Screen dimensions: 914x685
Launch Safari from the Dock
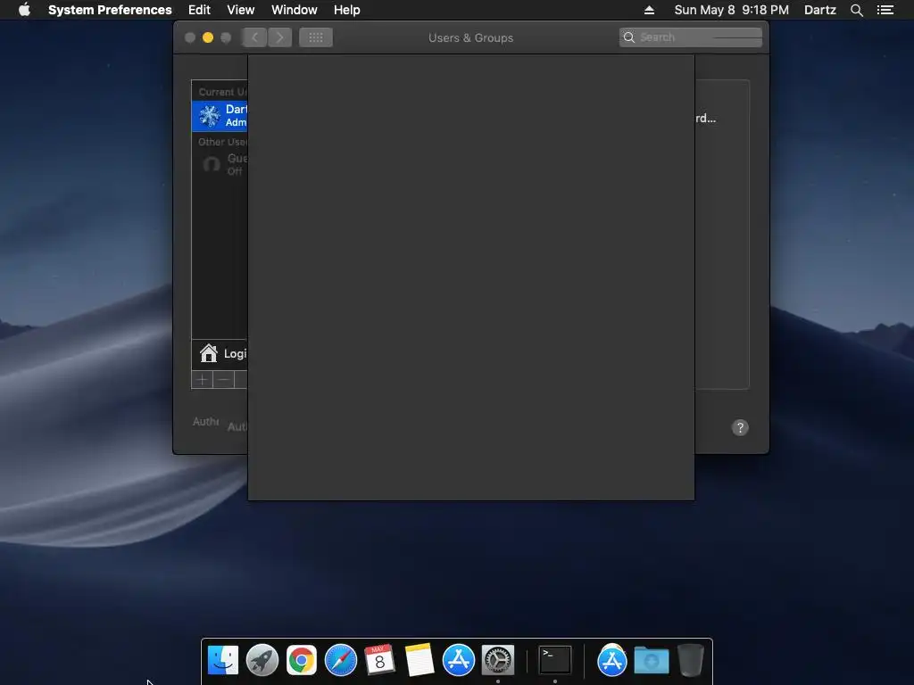pos(340,660)
